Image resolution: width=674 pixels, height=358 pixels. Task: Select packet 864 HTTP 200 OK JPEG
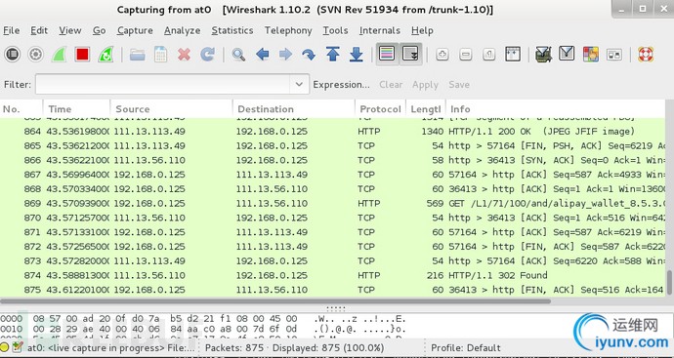332,132
